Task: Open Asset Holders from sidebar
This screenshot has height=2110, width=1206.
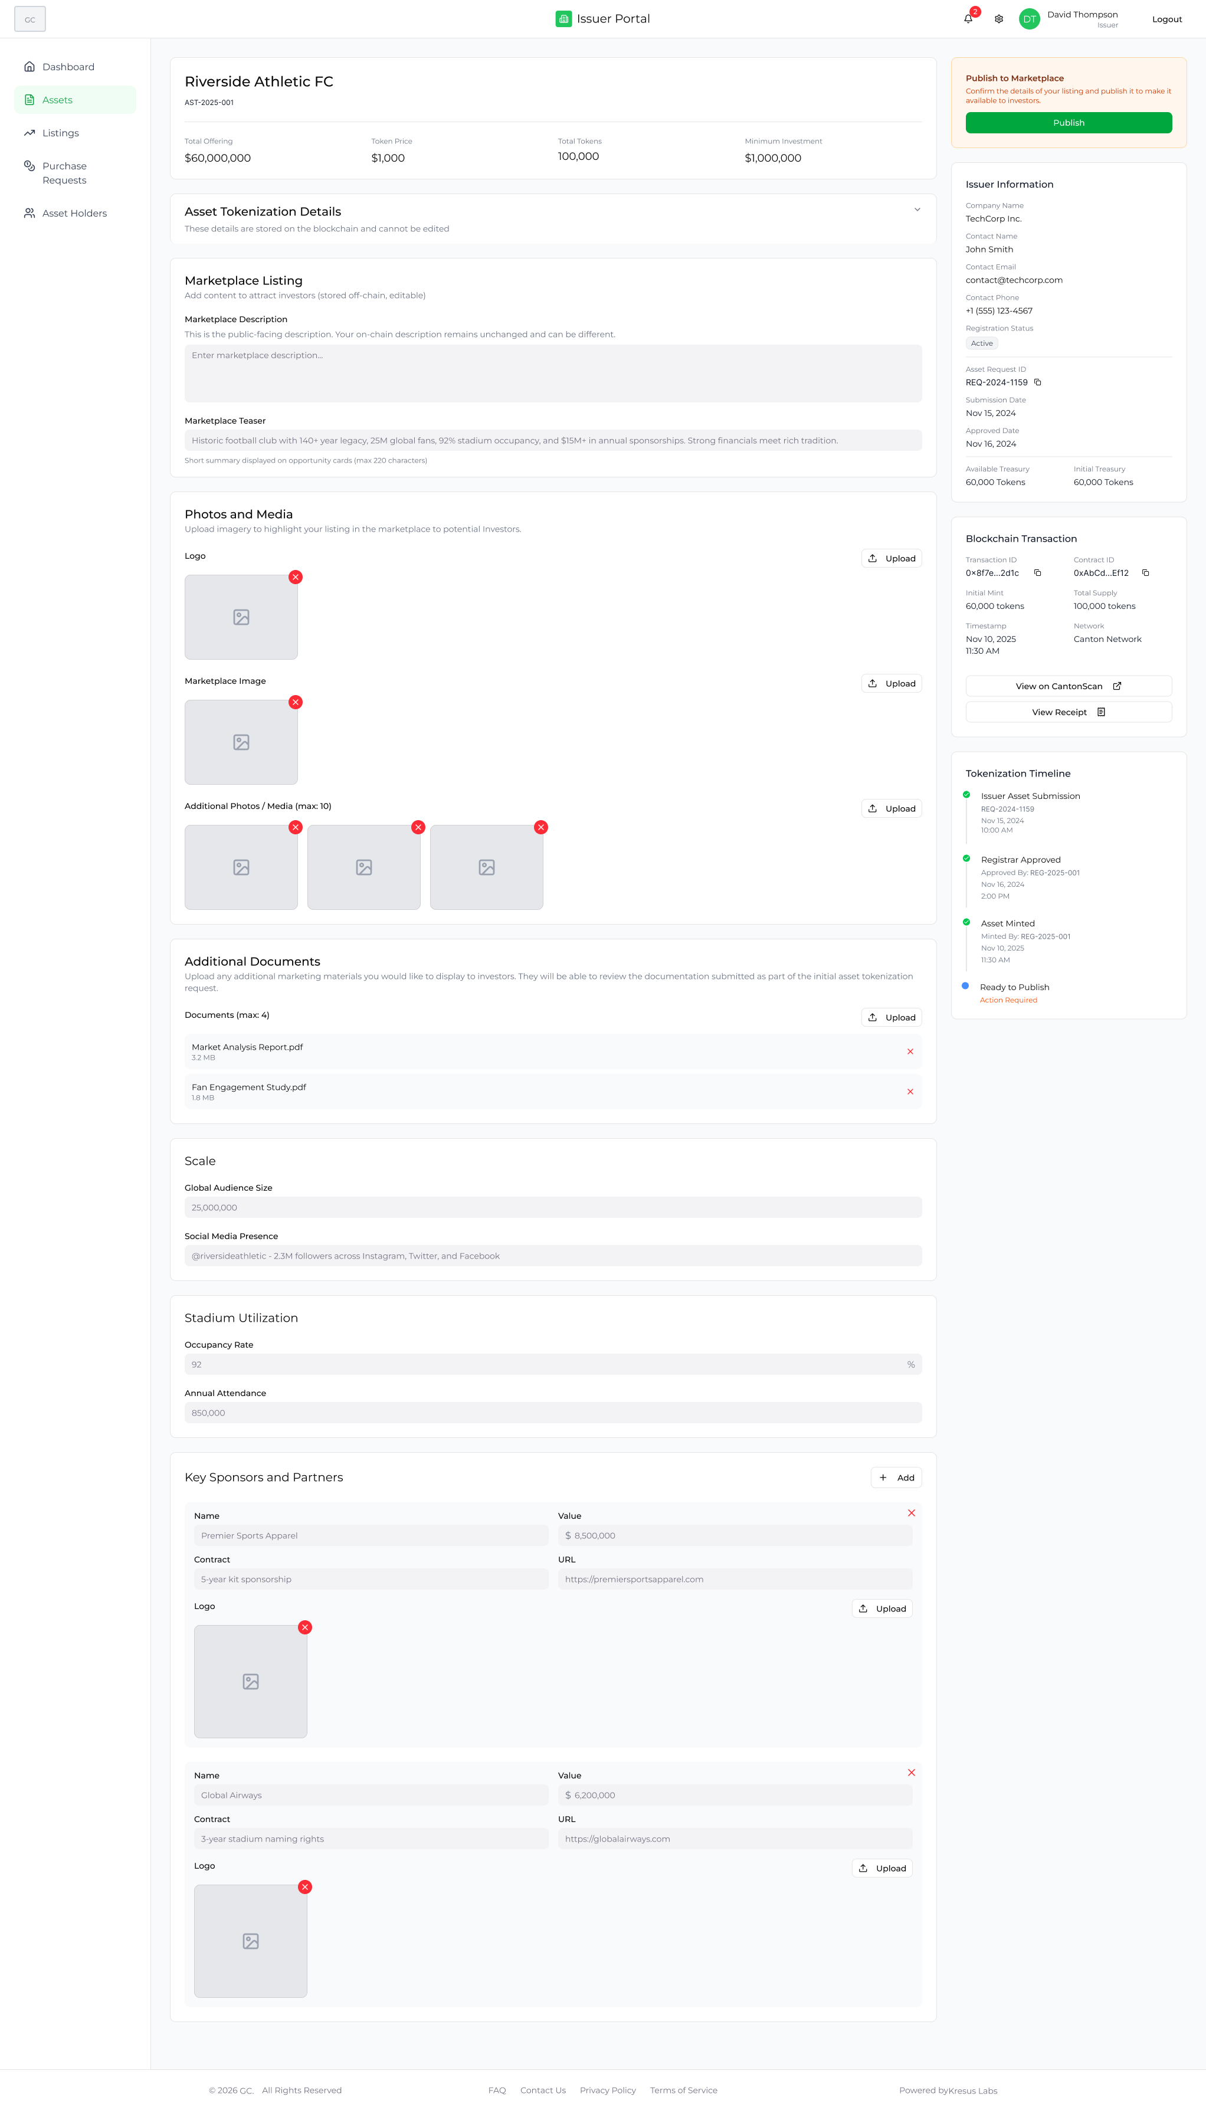Action: (x=74, y=214)
